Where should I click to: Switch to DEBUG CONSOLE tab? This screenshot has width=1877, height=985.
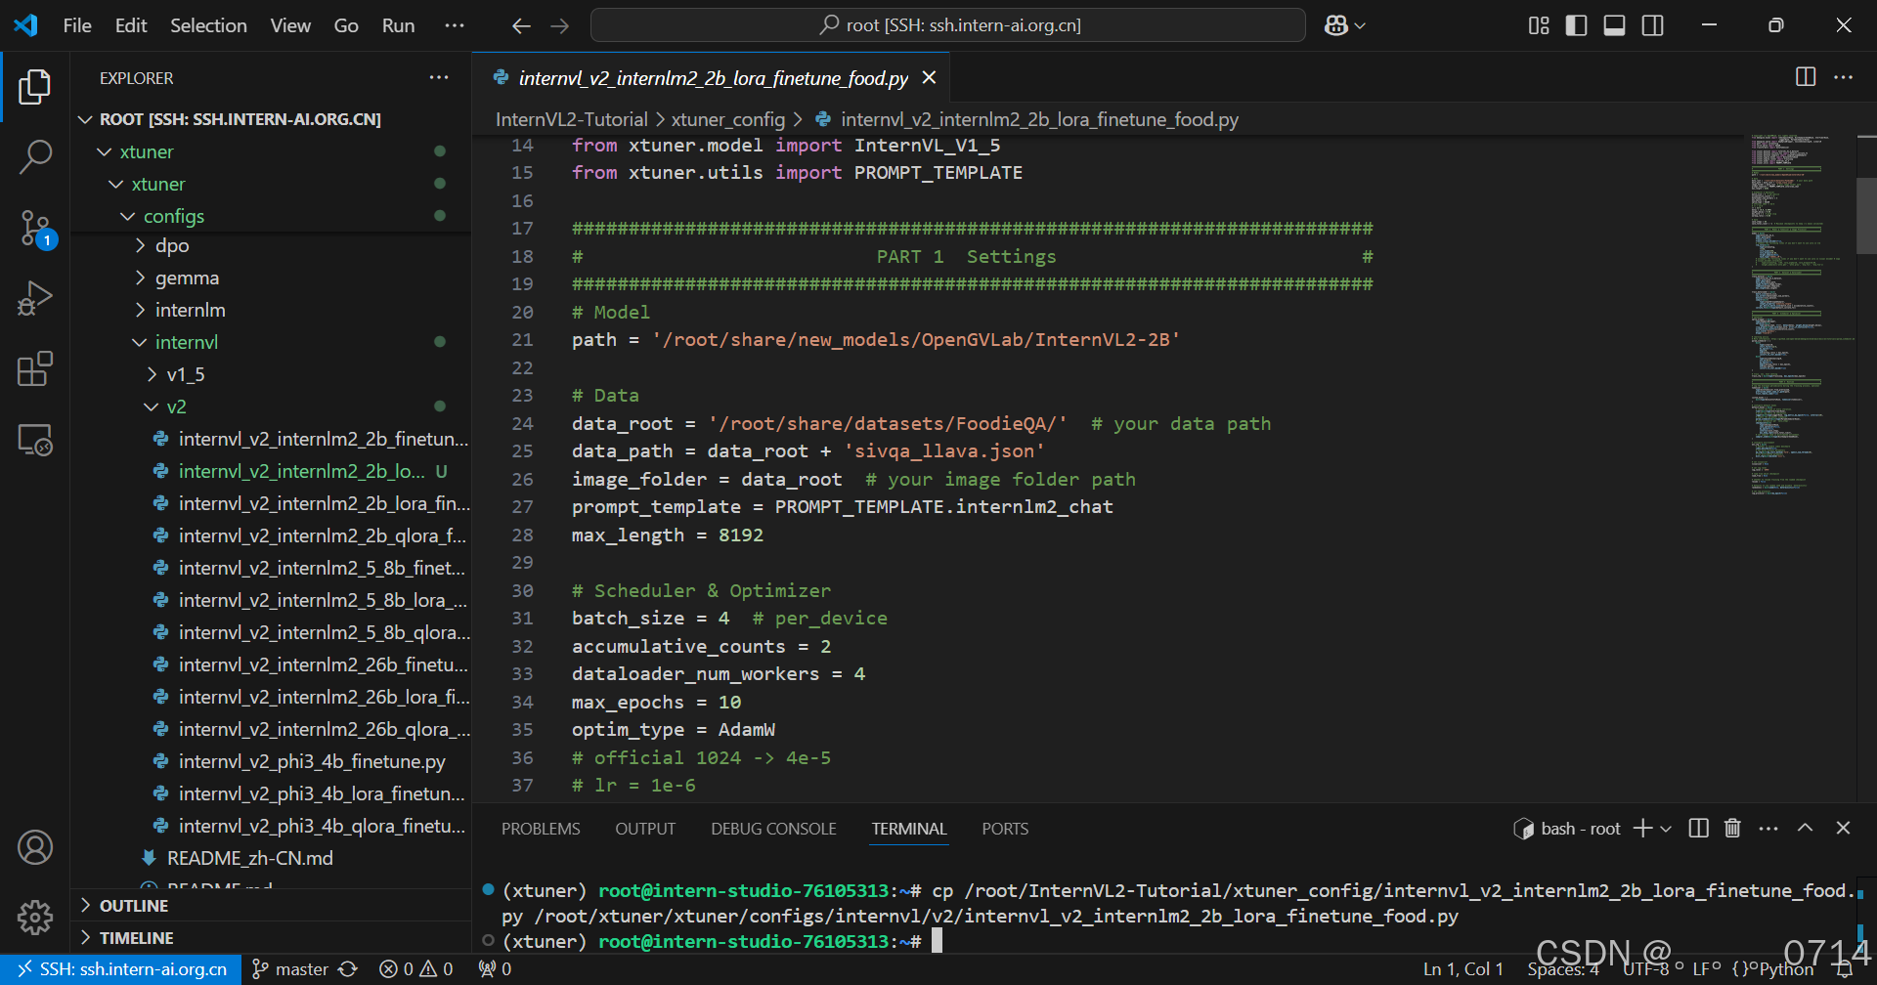[x=773, y=829]
